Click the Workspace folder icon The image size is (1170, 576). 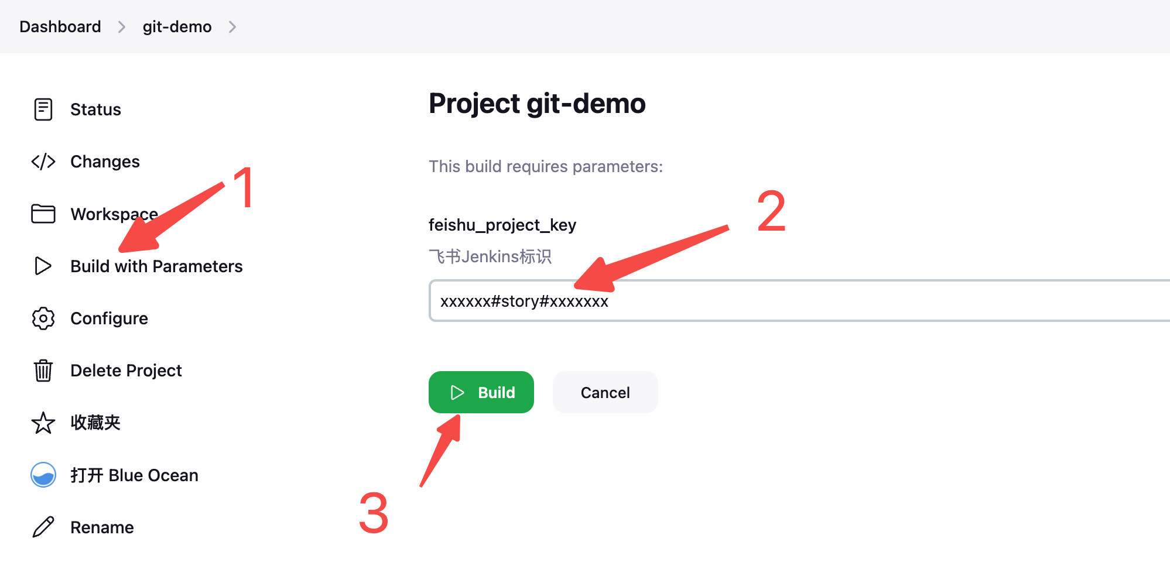point(43,214)
